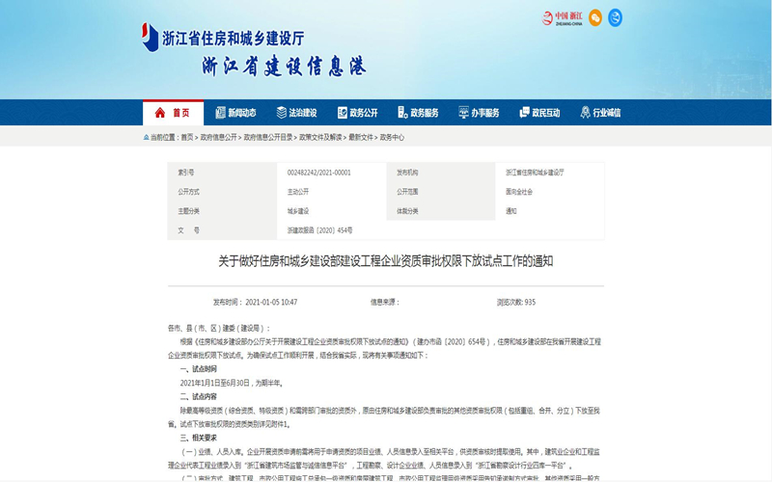
Task: Click the 办事服务 monitor icon
Action: (x=463, y=113)
